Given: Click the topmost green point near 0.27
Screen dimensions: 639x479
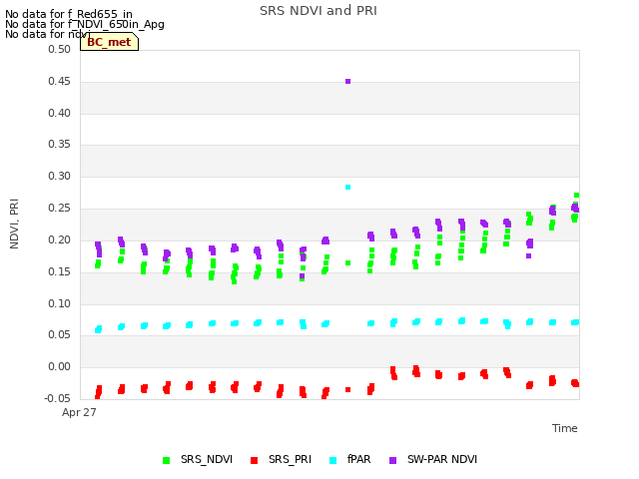Looking at the screenshot, I should tap(577, 196).
